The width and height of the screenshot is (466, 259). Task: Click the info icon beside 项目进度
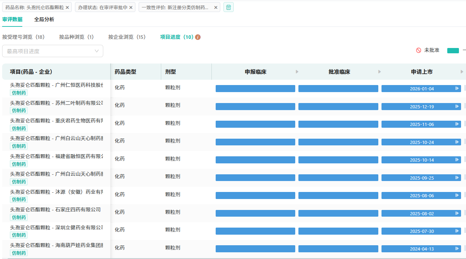click(x=198, y=37)
